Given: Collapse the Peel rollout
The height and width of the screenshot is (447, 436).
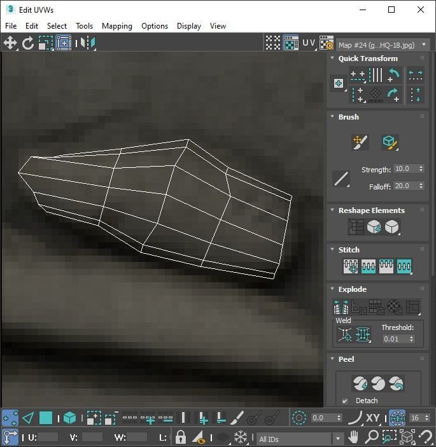Looking at the screenshot, I should [332, 359].
